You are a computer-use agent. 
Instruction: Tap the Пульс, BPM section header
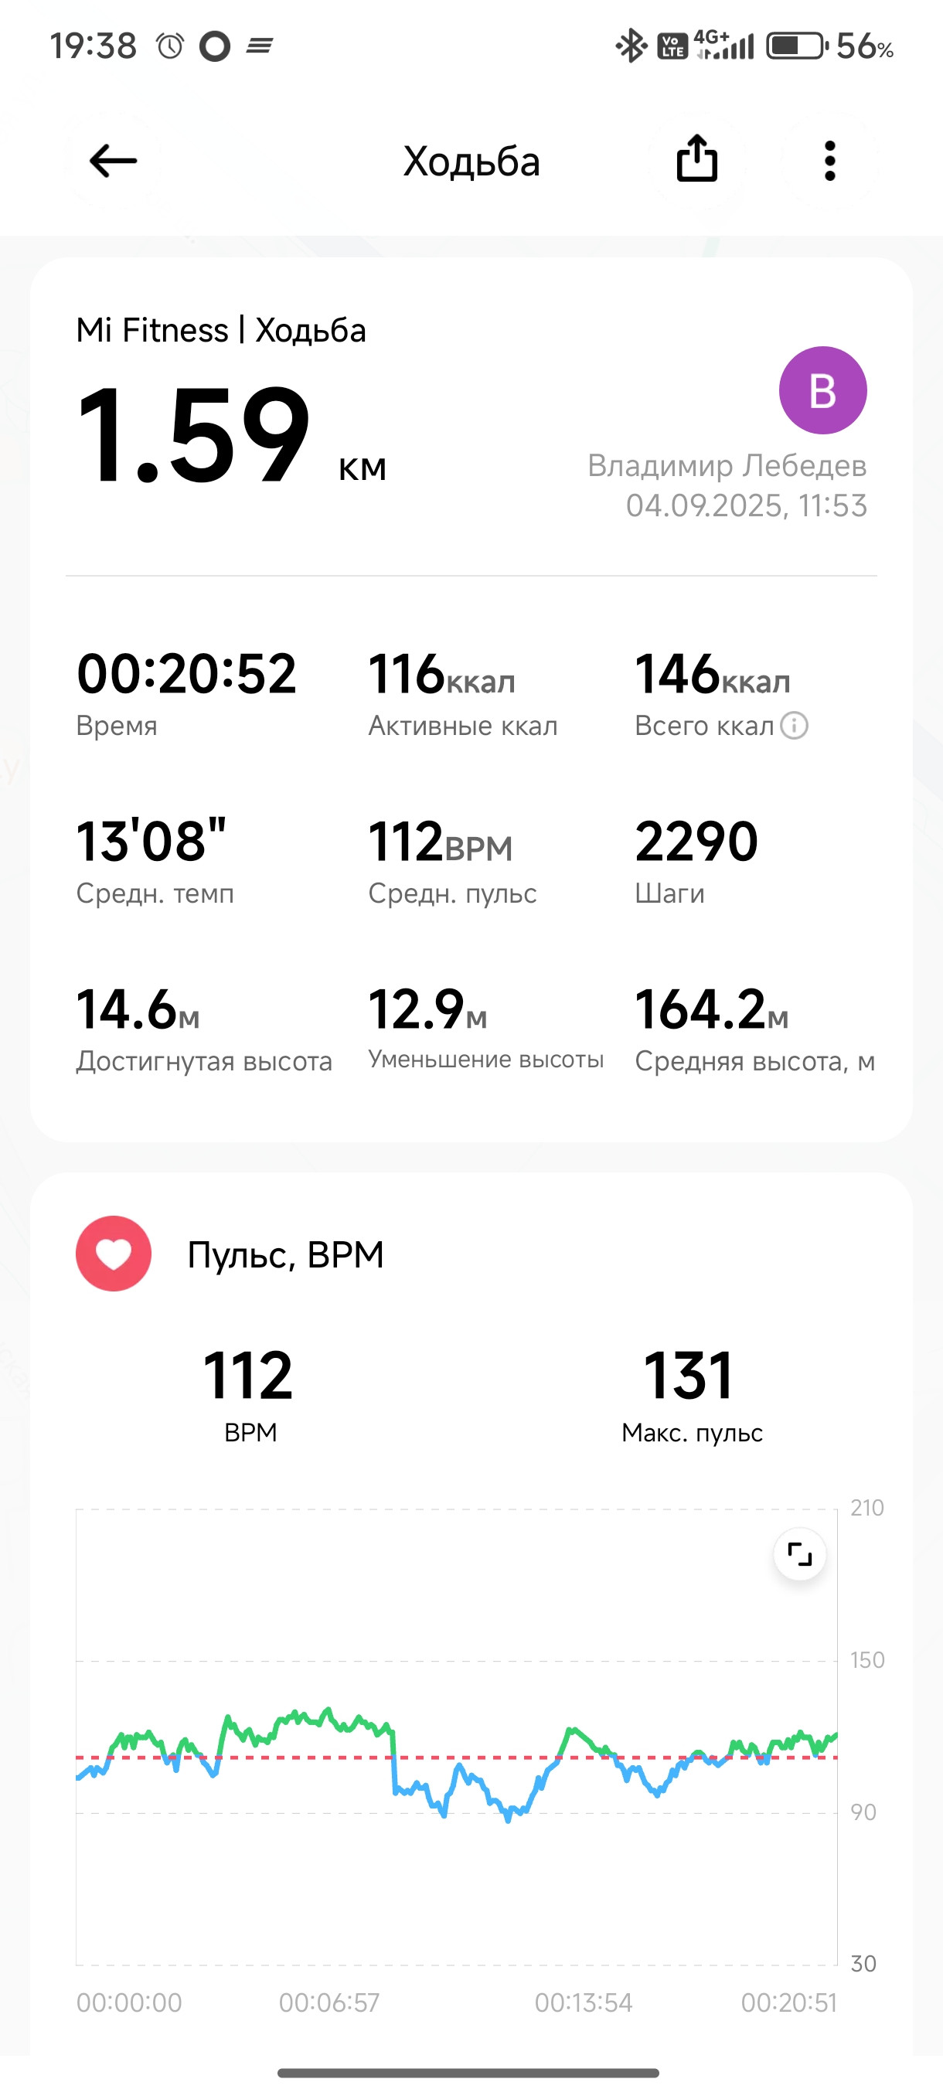(x=285, y=1254)
